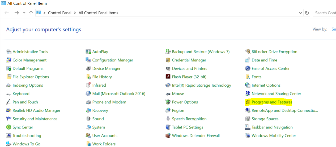Open the Power Options icon
The height and width of the screenshot is (147, 336).
click(168, 102)
